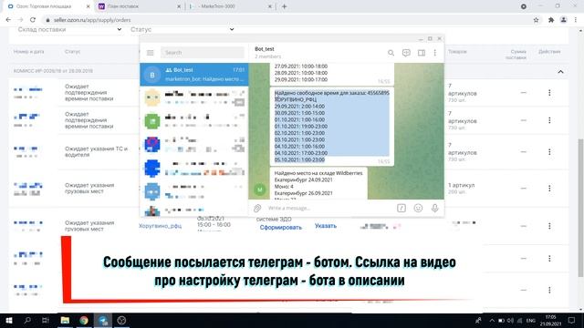The image size is (584, 328).
Task: Click the Хорутвино_рфц warehouse link
Action: [x=161, y=226]
